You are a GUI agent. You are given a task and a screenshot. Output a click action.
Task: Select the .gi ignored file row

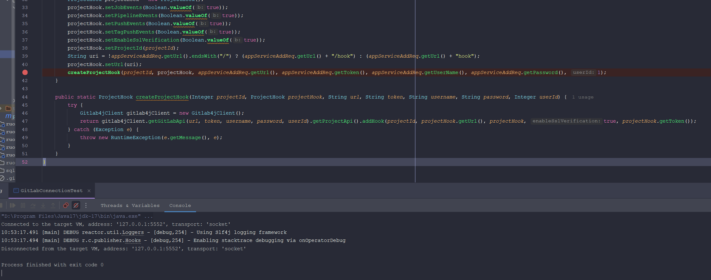(x=7, y=178)
